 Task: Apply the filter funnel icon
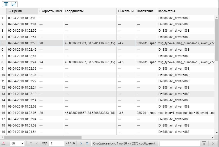204,143
